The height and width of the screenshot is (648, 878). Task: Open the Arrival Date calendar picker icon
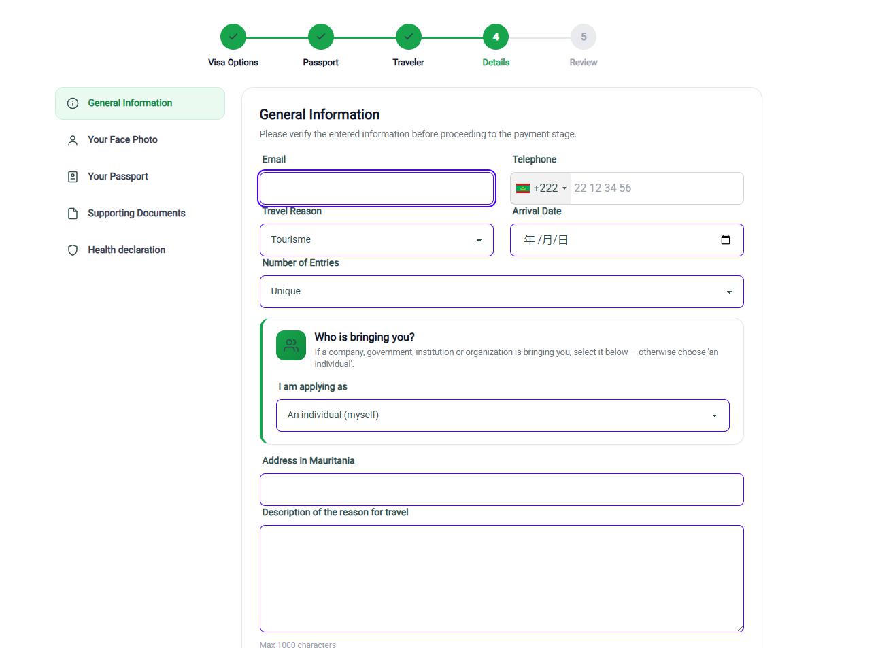coord(726,240)
